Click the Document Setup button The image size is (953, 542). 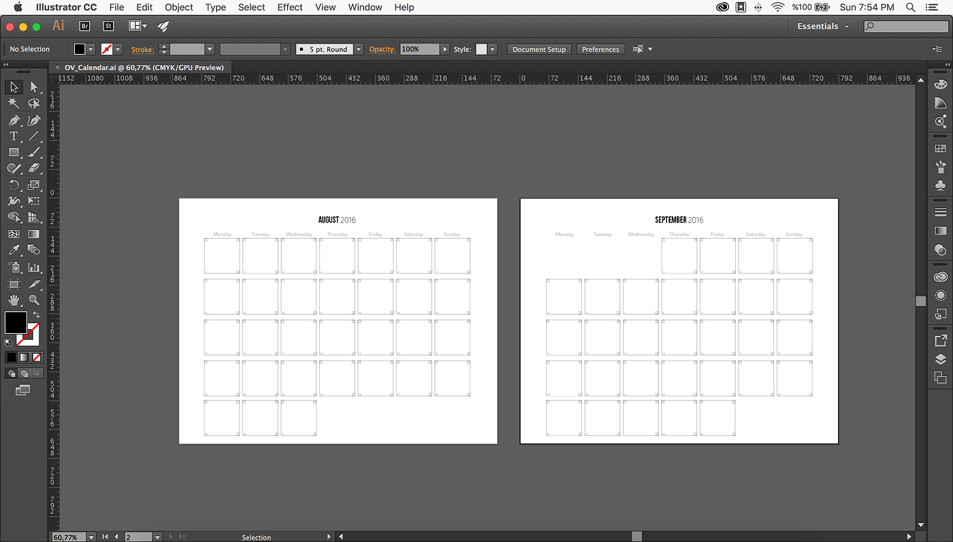(x=538, y=49)
